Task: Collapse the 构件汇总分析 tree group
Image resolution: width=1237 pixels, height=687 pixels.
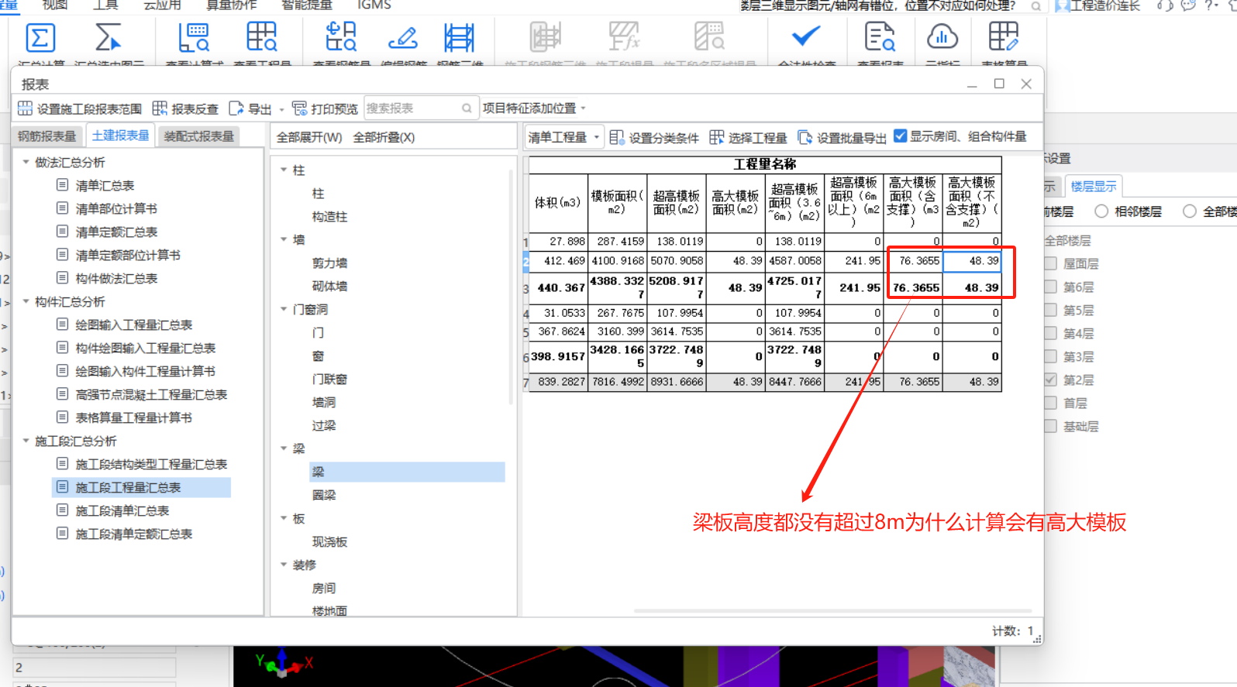Action: pos(26,301)
